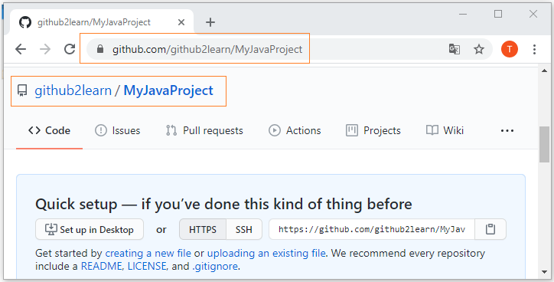
Task: Open the Actions tab
Action: tap(295, 130)
